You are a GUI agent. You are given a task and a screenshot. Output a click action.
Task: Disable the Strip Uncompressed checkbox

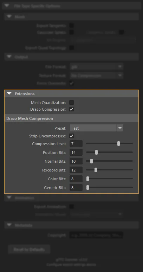(x=71, y=136)
